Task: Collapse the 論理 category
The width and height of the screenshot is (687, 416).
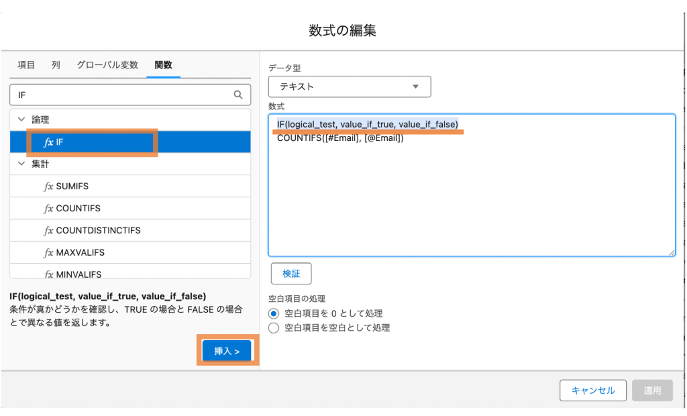Action: tap(21, 119)
